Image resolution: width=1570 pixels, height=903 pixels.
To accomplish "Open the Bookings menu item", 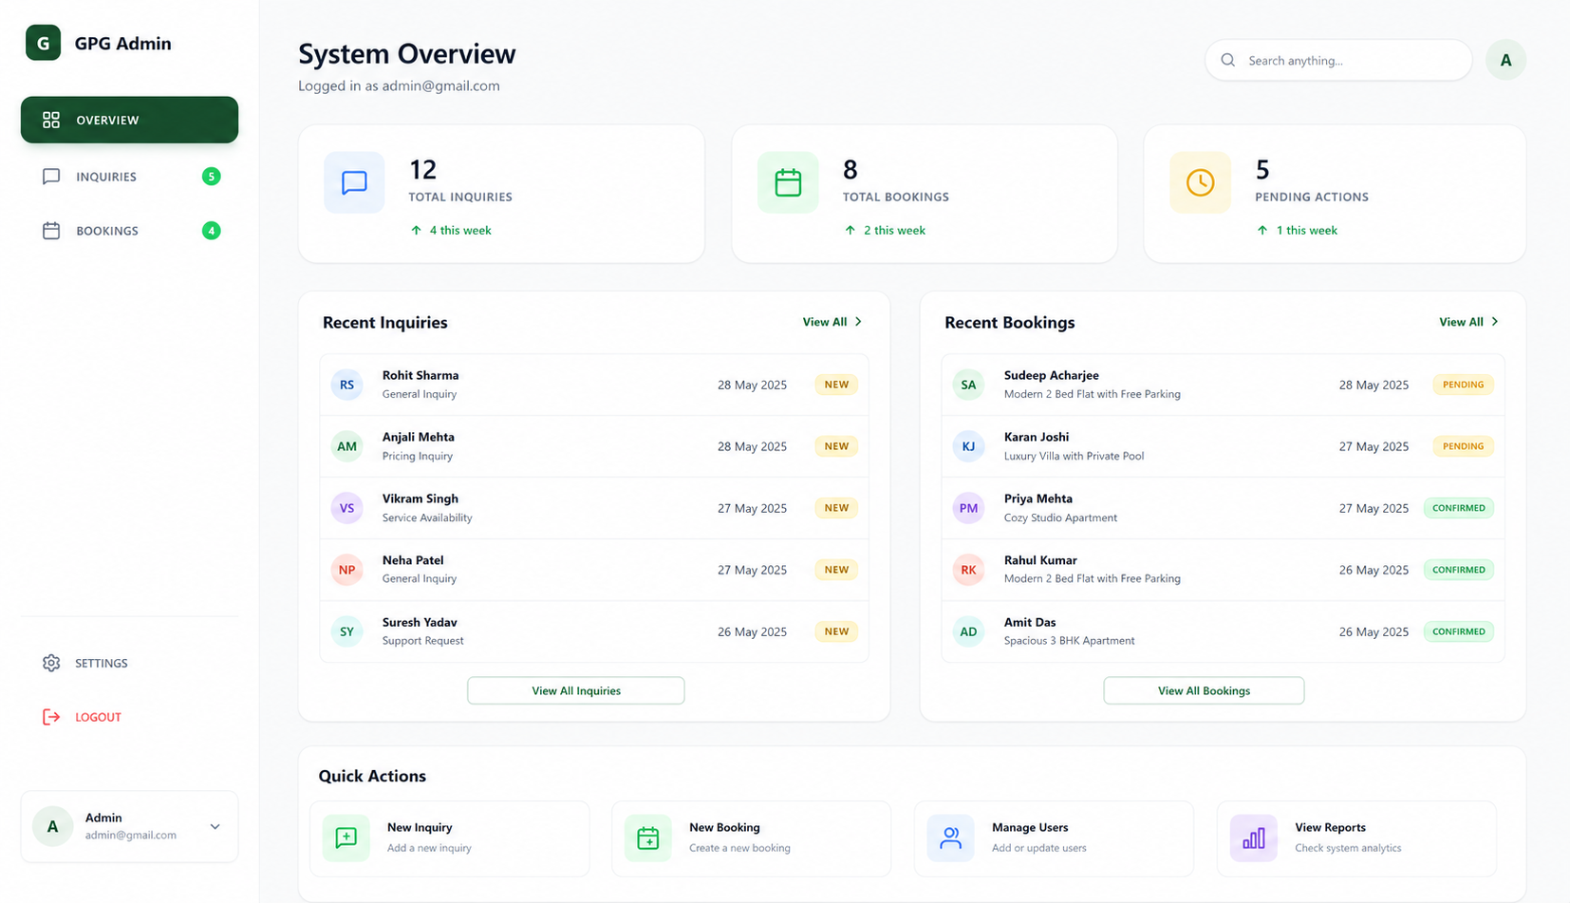I will 129,231.
